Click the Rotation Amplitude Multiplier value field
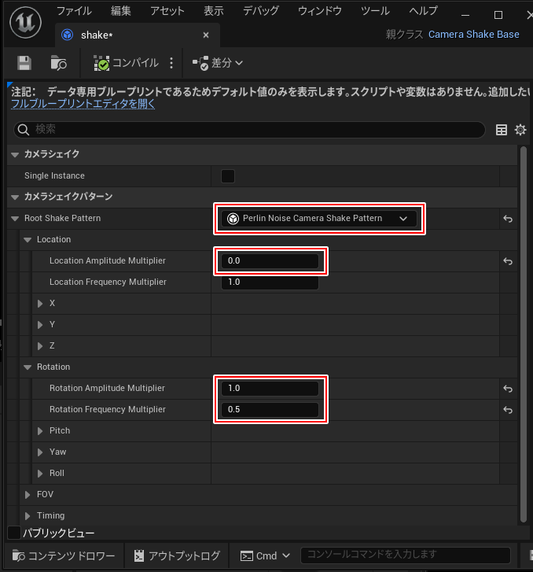Viewport: 533px width, 572px height. [270, 389]
